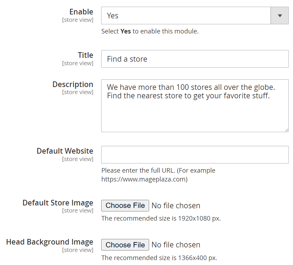Click the Description textarea resize handle
The height and width of the screenshot is (265, 293).
pos(287,130)
